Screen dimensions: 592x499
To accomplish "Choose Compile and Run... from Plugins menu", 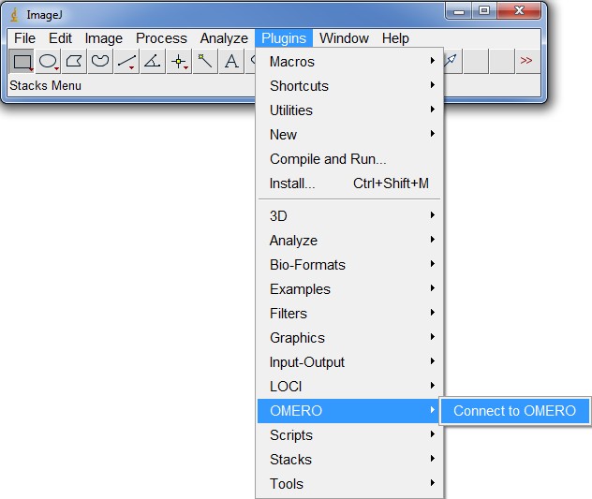I will click(328, 159).
